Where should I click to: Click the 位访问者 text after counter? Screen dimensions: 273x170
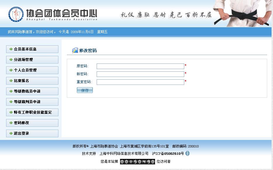tap(164, 162)
